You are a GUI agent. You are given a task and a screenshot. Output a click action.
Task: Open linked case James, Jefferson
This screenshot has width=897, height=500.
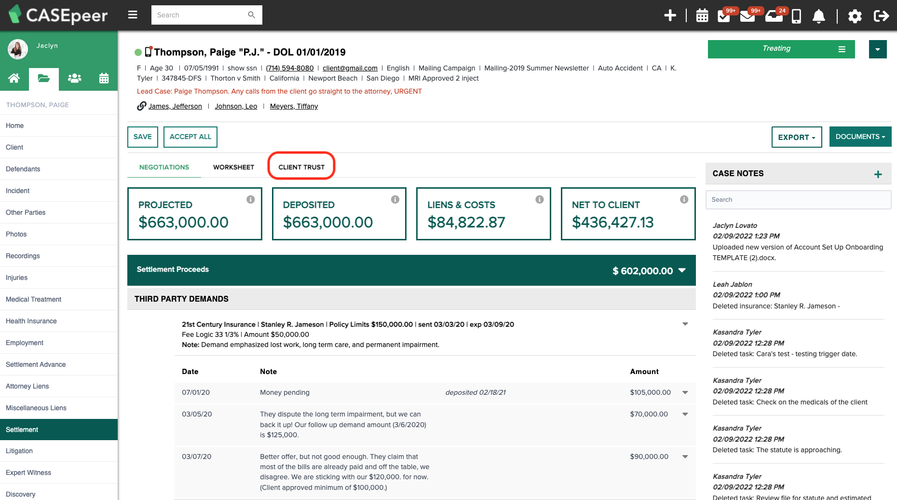pos(175,106)
